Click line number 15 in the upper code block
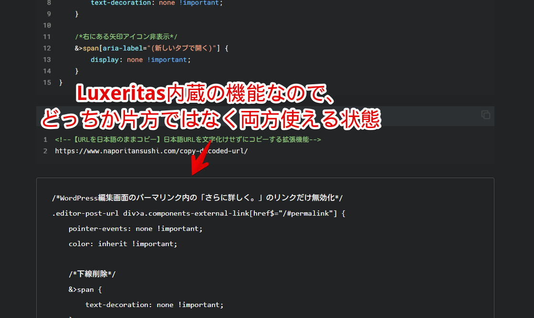This screenshot has width=534, height=318. [47, 82]
